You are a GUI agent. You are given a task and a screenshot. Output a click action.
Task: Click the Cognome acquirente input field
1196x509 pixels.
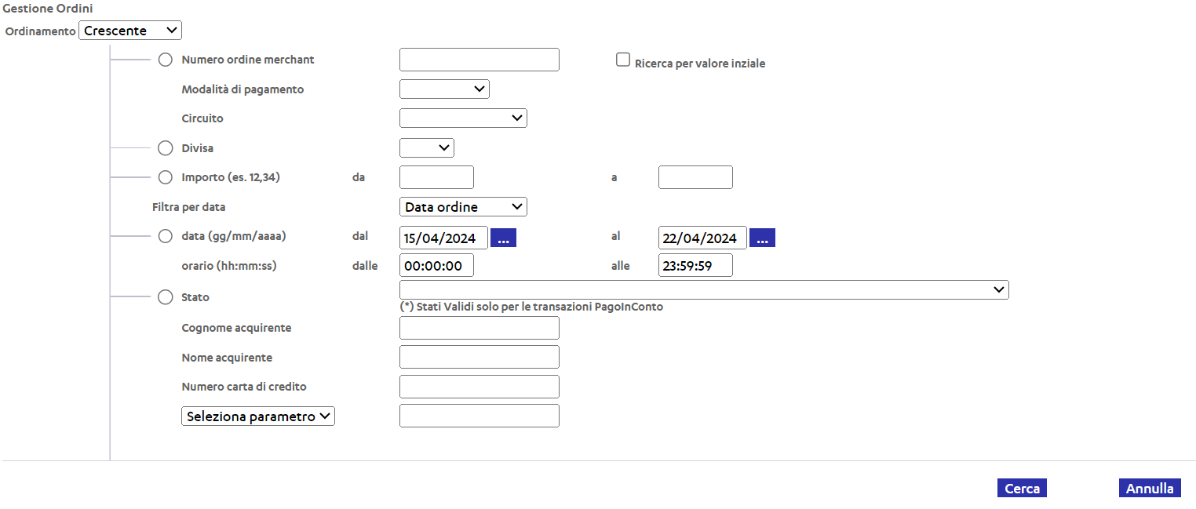coord(479,328)
